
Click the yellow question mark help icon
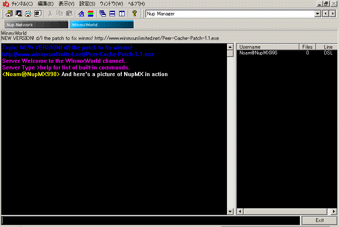pos(134,14)
